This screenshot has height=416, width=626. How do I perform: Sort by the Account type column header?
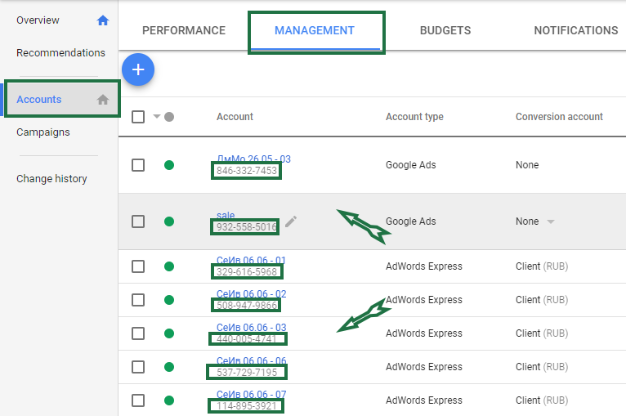pos(414,117)
